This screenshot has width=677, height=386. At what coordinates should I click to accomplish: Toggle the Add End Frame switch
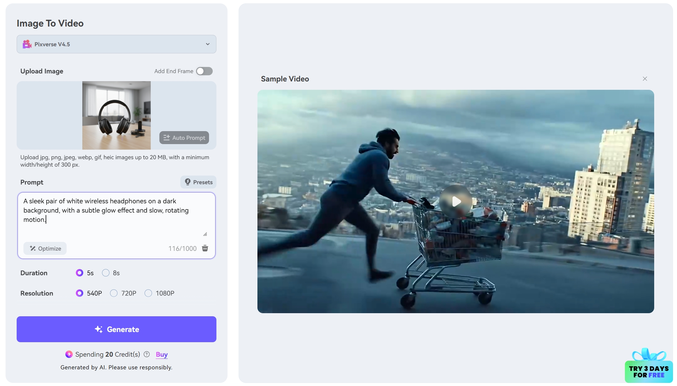204,71
